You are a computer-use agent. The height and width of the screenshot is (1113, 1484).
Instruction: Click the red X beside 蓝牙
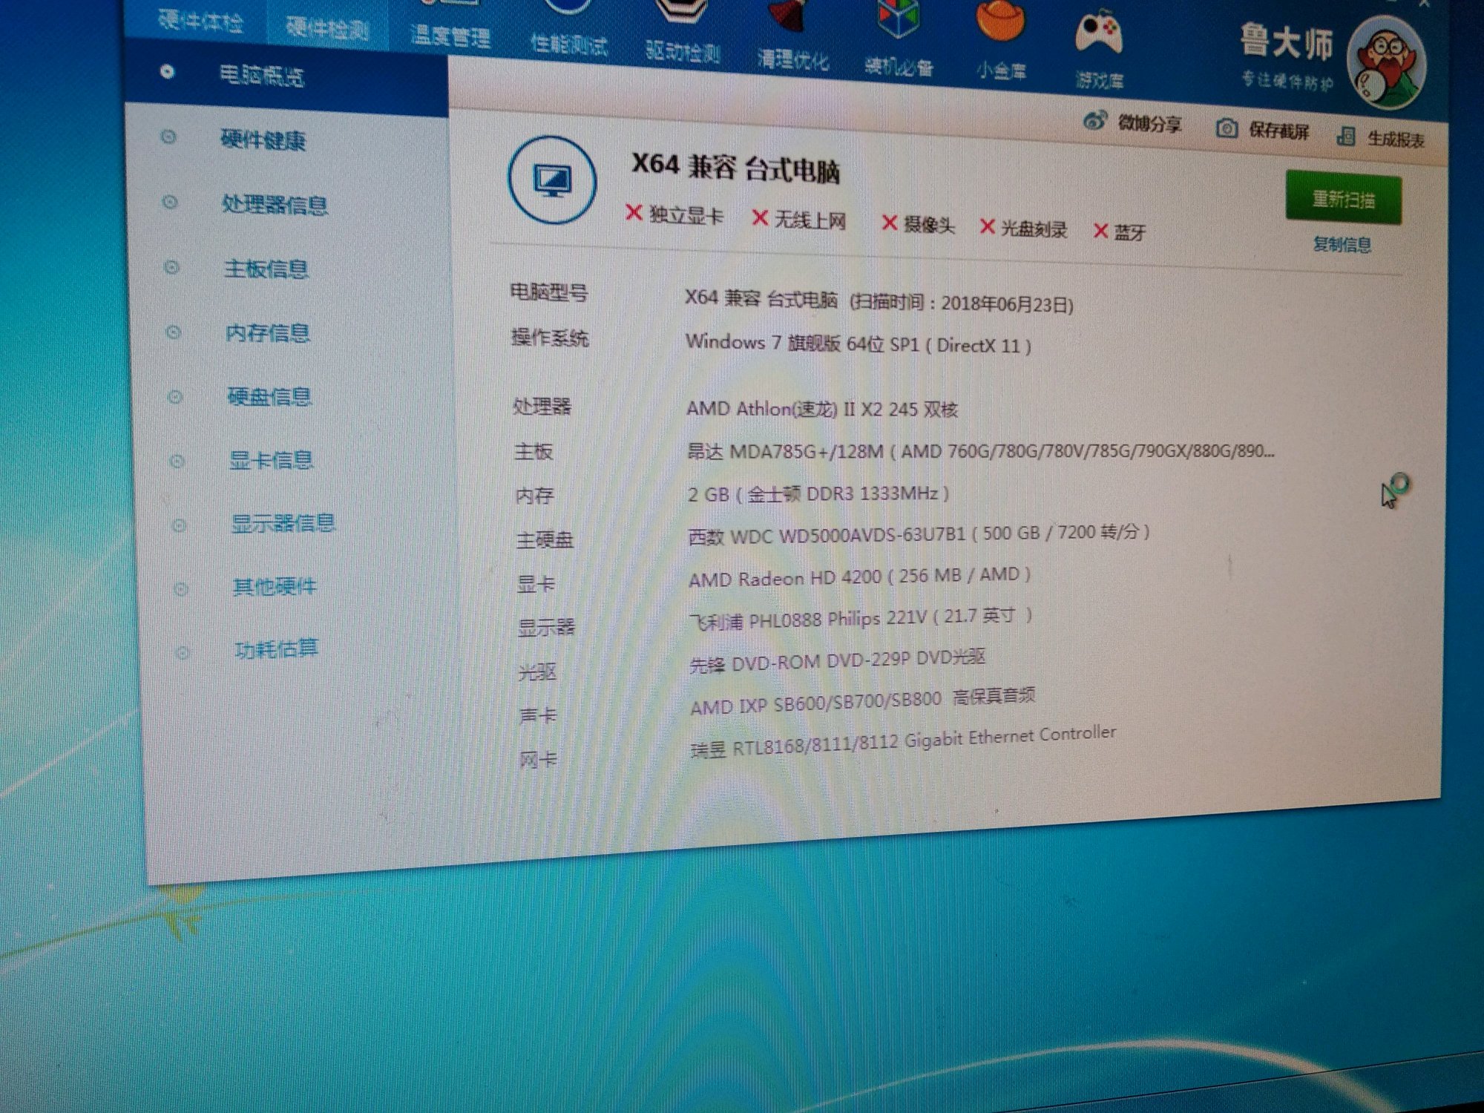click(1100, 232)
